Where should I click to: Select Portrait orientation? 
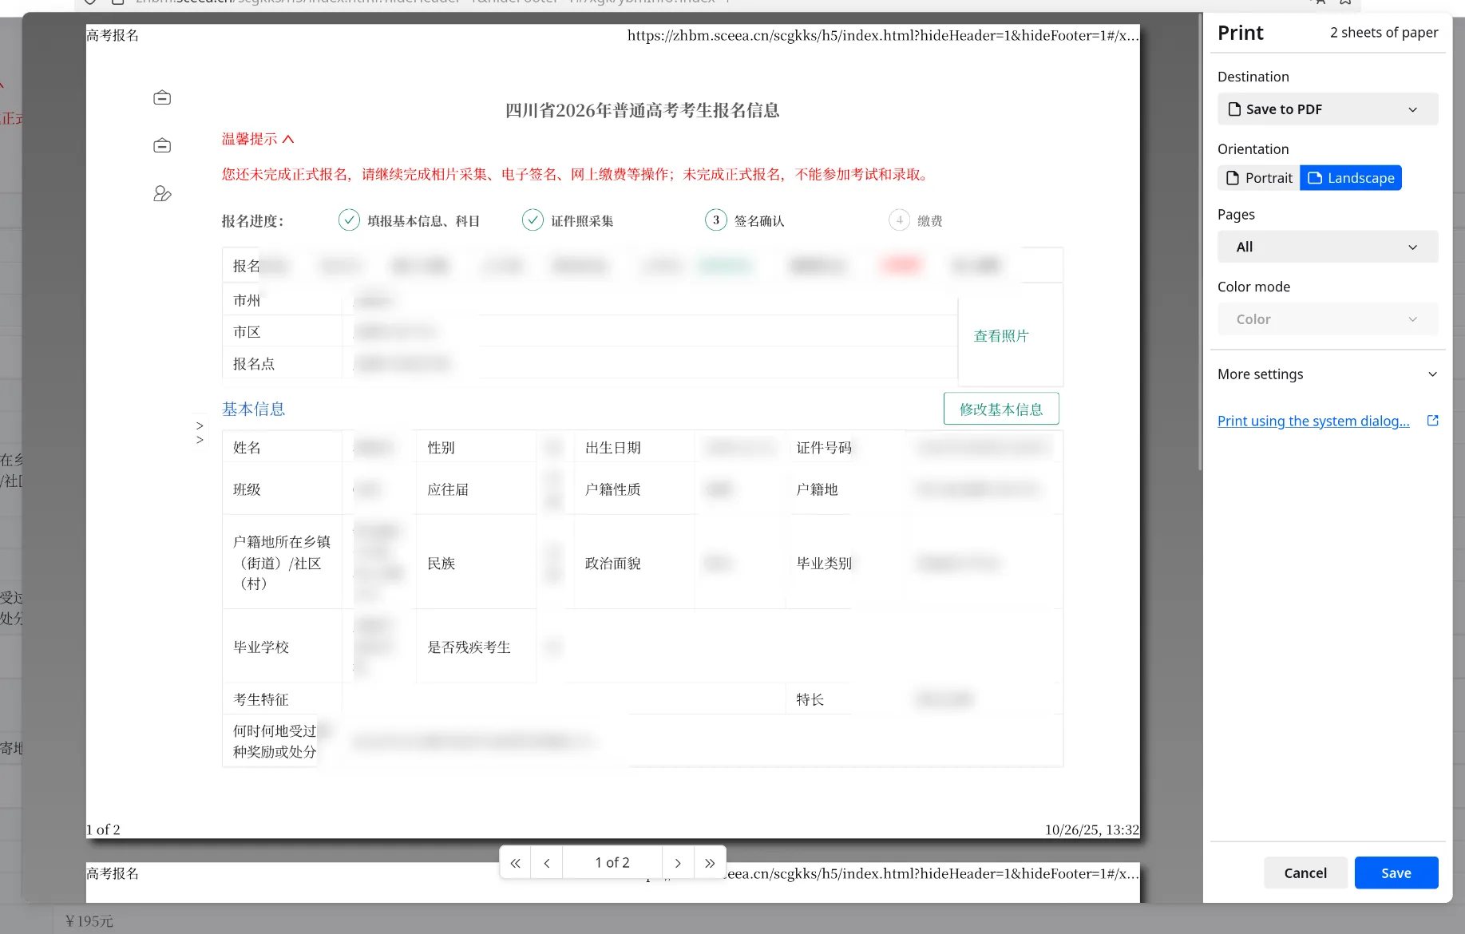click(1257, 177)
